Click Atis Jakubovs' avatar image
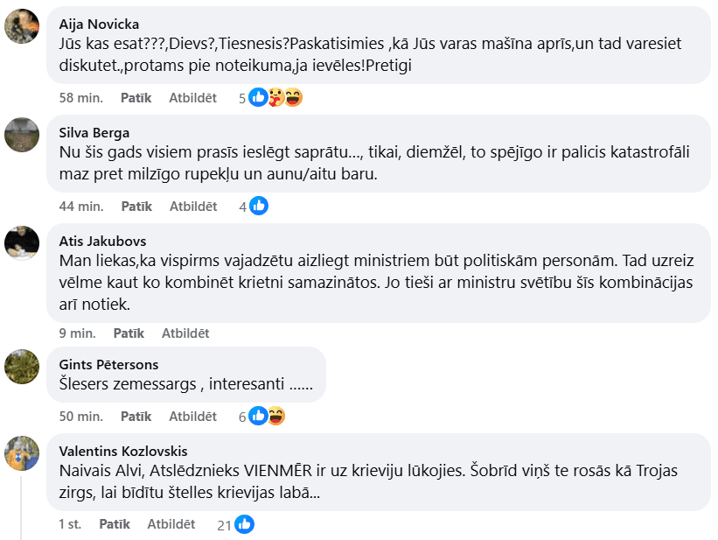 (x=22, y=242)
